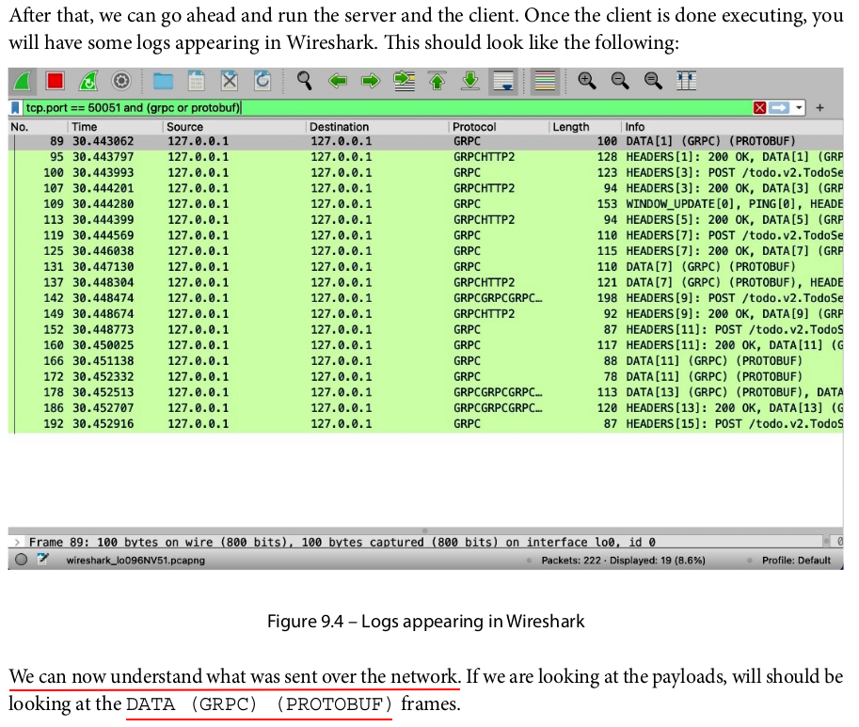
Task: Open a capture file folder icon
Action: click(163, 82)
